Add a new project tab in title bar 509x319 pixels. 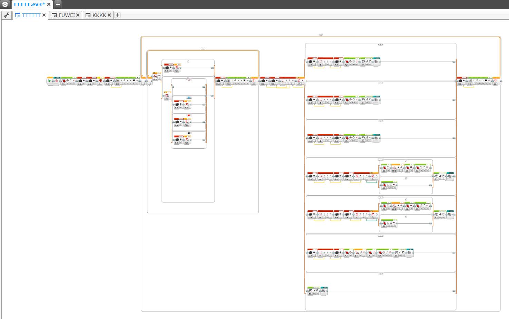[x=58, y=4]
